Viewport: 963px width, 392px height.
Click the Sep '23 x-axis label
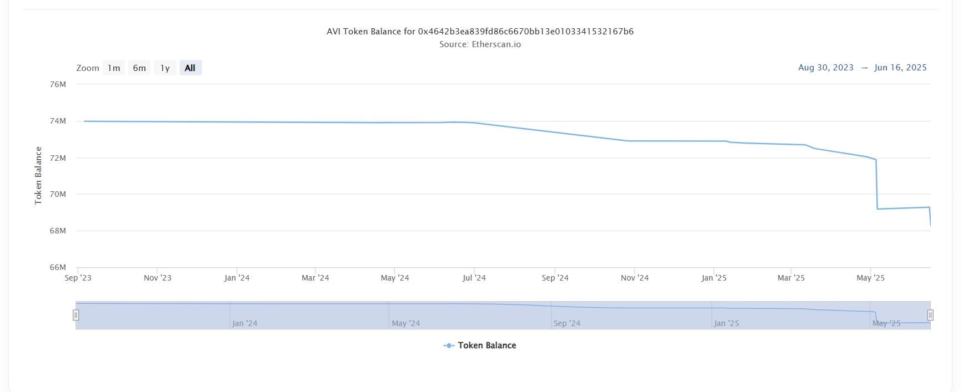[78, 278]
